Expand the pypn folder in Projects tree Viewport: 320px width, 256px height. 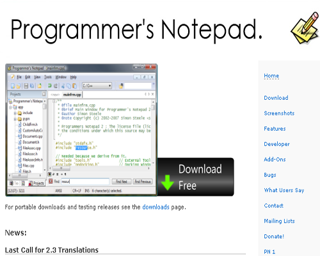tap(15, 119)
